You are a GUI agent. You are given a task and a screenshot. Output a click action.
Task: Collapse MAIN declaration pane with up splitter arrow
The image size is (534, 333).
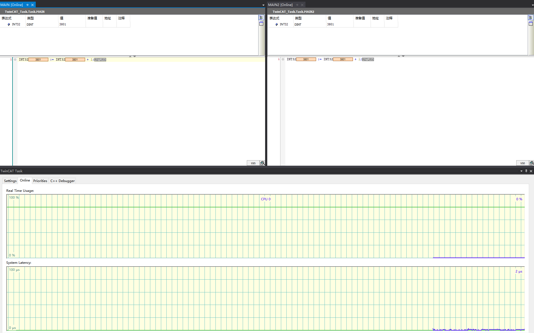pyautogui.click(x=130, y=56)
